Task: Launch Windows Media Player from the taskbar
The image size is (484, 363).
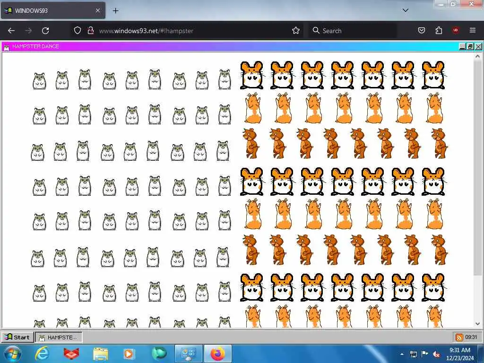Action: (129, 354)
